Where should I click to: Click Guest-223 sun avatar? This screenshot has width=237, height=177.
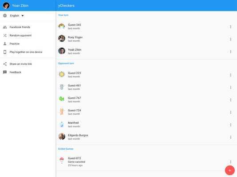tap(62, 74)
